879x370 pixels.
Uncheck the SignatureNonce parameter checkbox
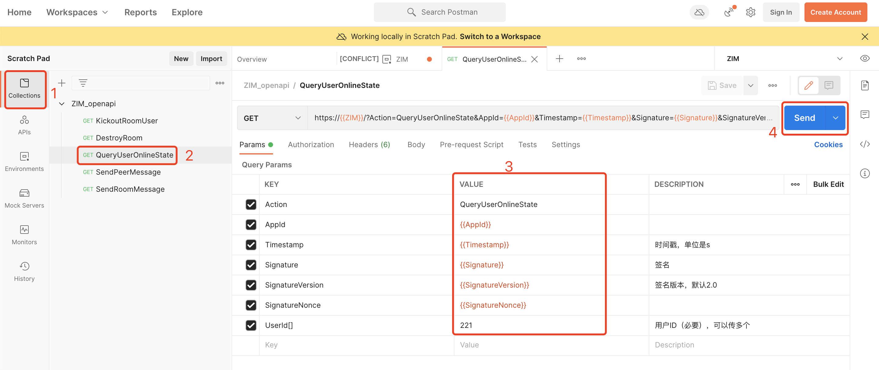tap(251, 305)
